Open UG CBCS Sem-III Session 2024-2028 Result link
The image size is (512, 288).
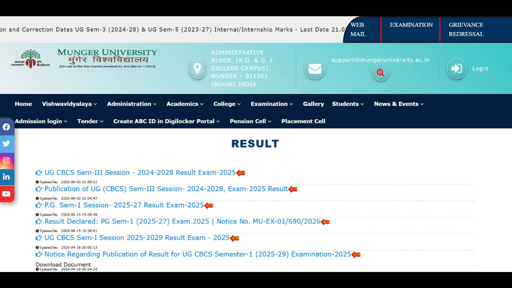click(x=140, y=172)
